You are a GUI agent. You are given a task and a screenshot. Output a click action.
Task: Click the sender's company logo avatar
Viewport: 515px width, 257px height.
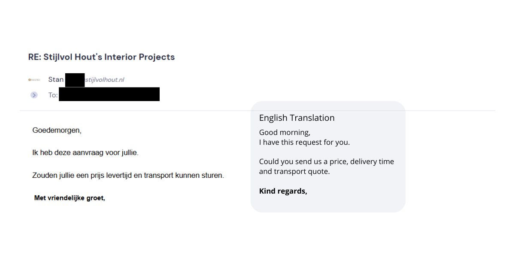coord(34,80)
